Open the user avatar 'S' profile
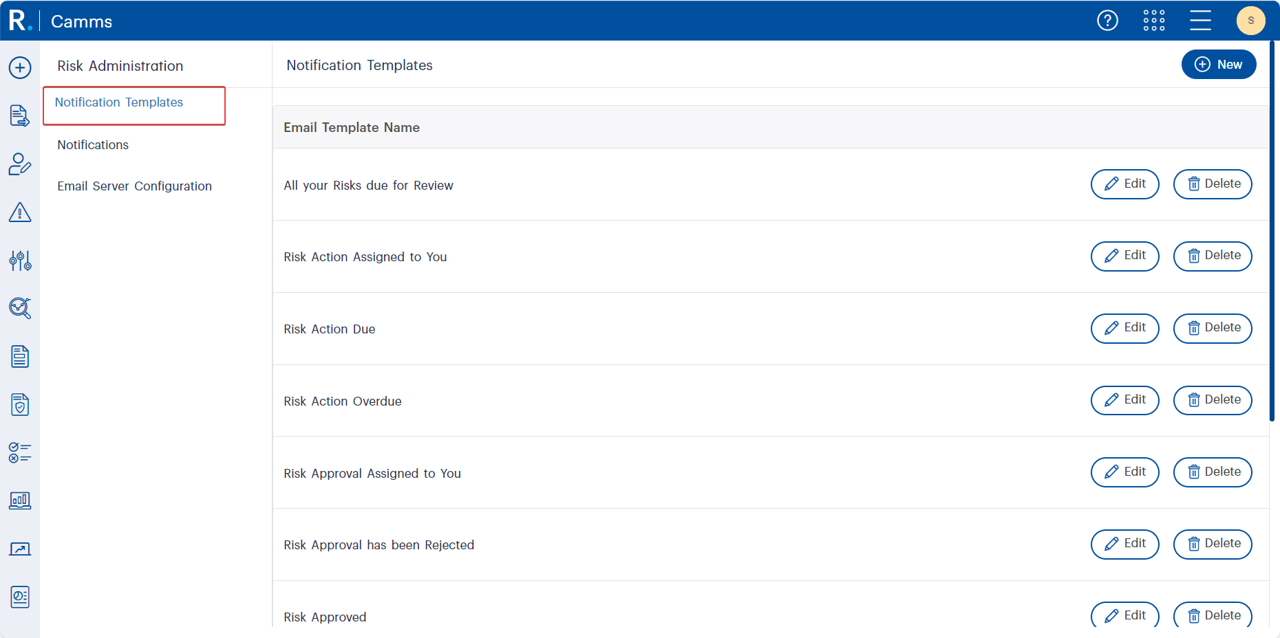Screen dimensions: 1280x638 pos(1250,21)
